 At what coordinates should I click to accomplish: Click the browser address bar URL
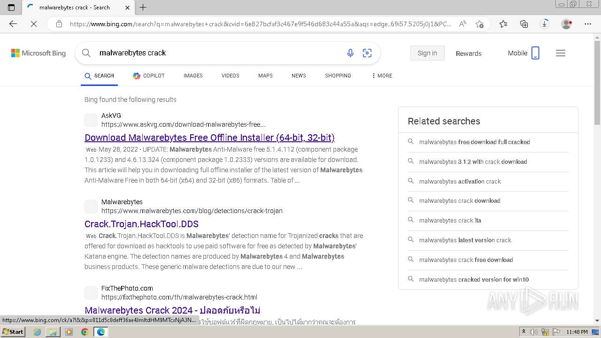coord(261,24)
